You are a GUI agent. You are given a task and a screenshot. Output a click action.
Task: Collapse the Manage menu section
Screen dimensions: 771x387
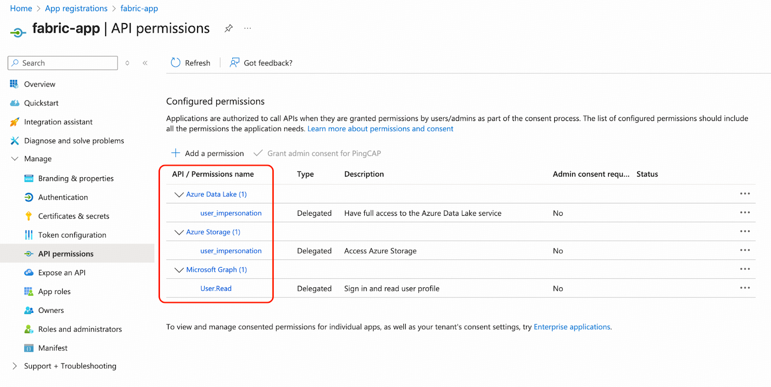point(14,159)
